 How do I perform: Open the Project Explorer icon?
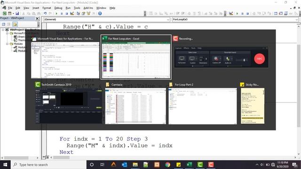pyautogui.click(x=78, y=14)
